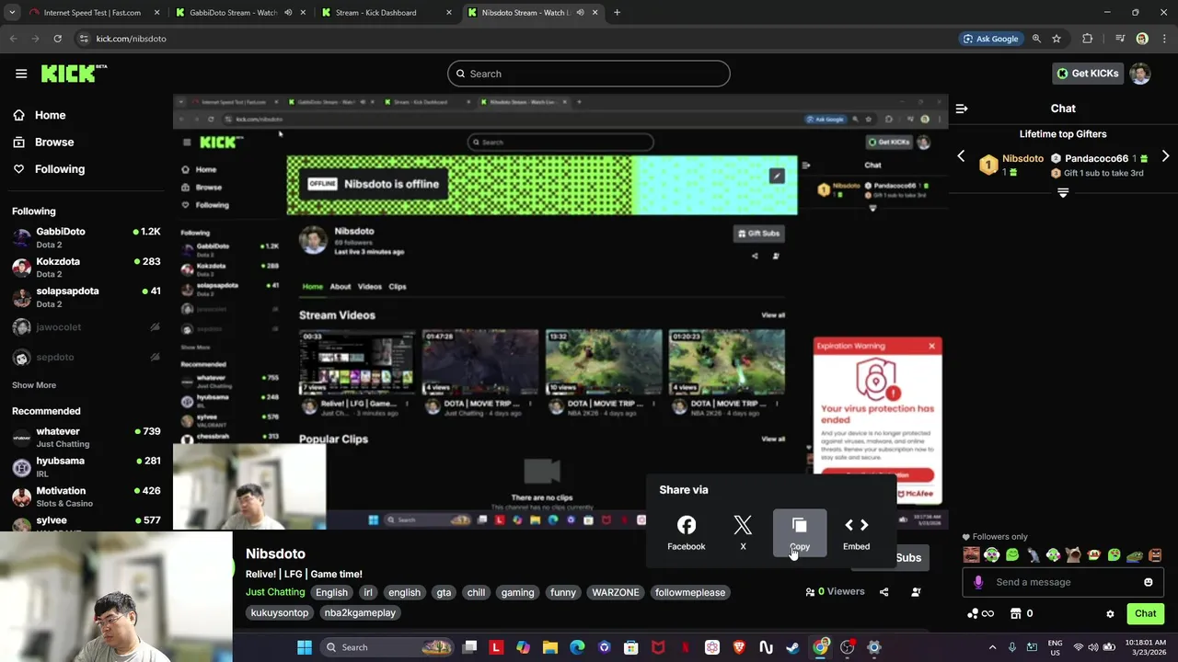Click the green Chat send button
The image size is (1178, 662).
[x=1145, y=613]
